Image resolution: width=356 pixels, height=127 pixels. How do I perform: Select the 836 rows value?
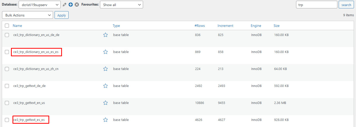(x=198, y=35)
